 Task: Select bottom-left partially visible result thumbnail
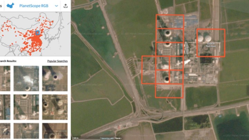(5, 131)
